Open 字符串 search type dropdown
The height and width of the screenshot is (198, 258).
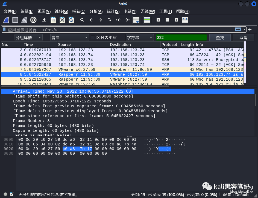[x=140, y=38]
